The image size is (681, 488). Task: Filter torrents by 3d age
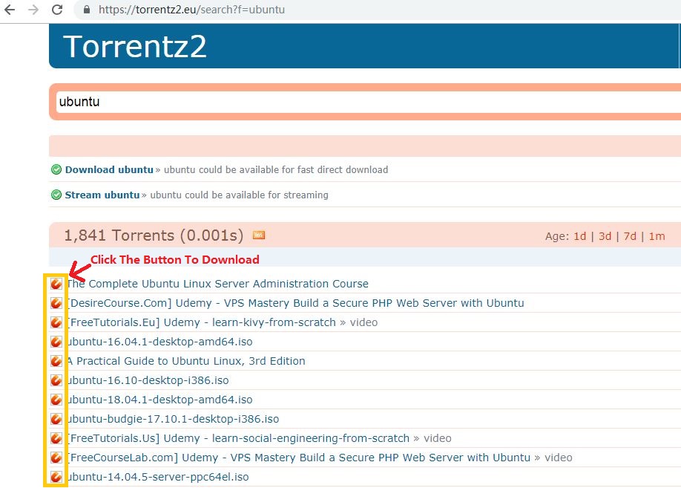click(x=605, y=236)
